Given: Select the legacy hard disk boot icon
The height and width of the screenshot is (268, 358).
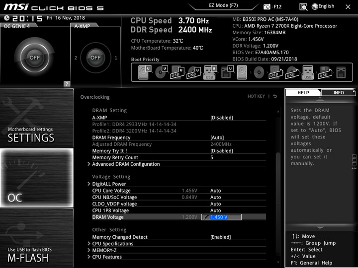Looking at the screenshot, I should point(242,72).
